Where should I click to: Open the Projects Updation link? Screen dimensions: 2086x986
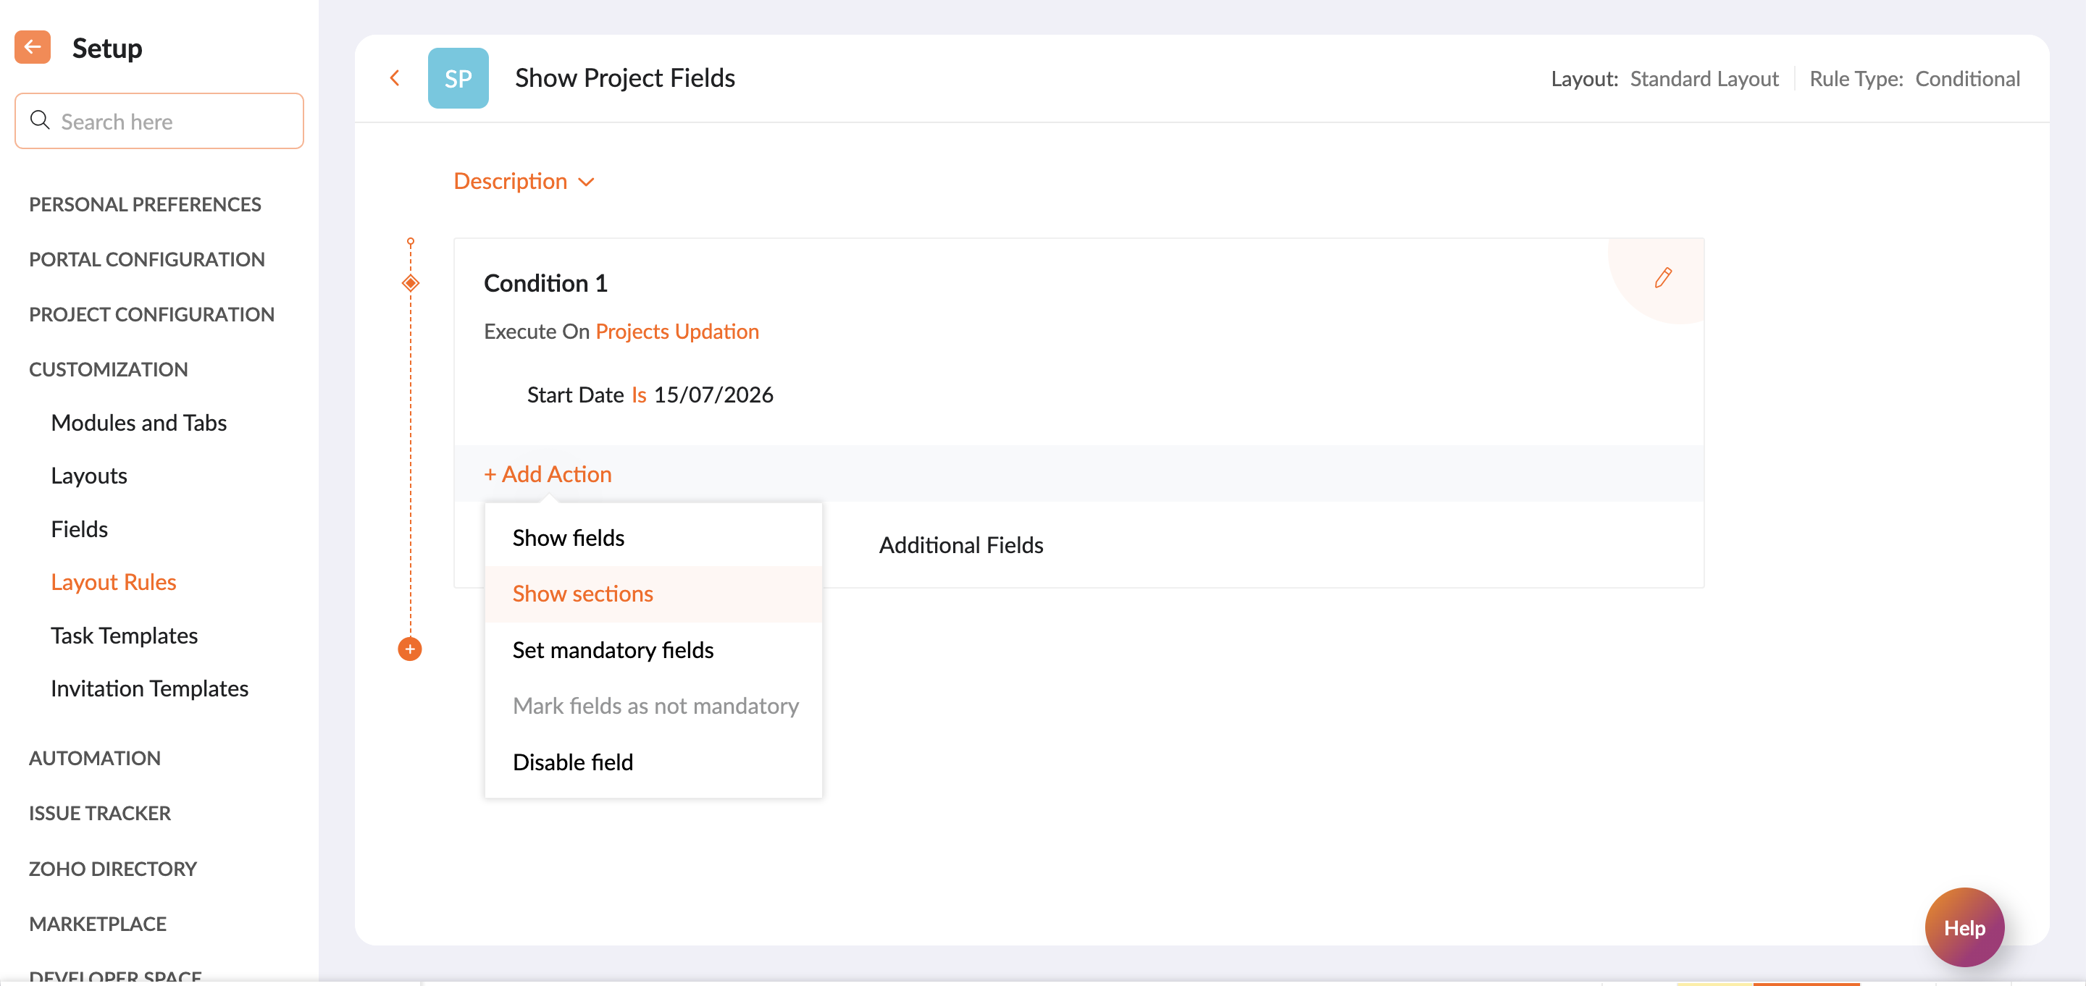[677, 331]
